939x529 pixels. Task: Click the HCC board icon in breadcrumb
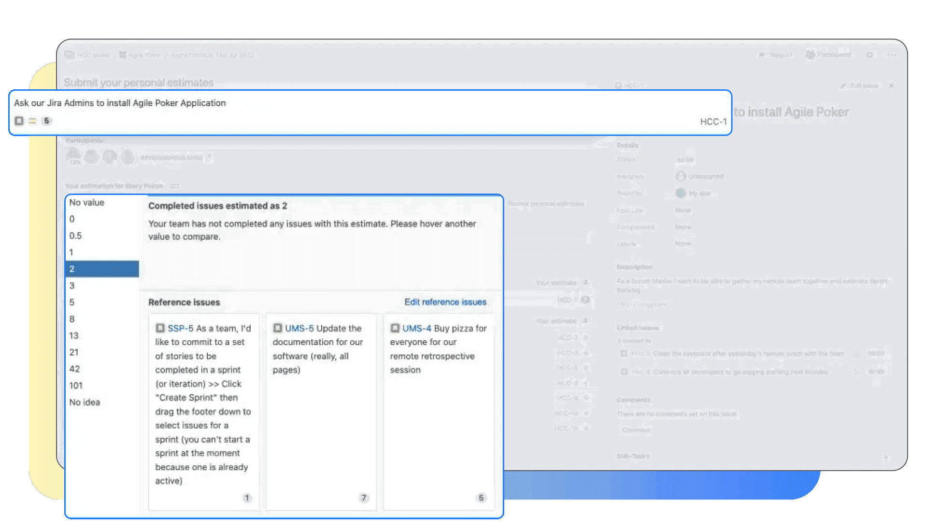tap(70, 55)
